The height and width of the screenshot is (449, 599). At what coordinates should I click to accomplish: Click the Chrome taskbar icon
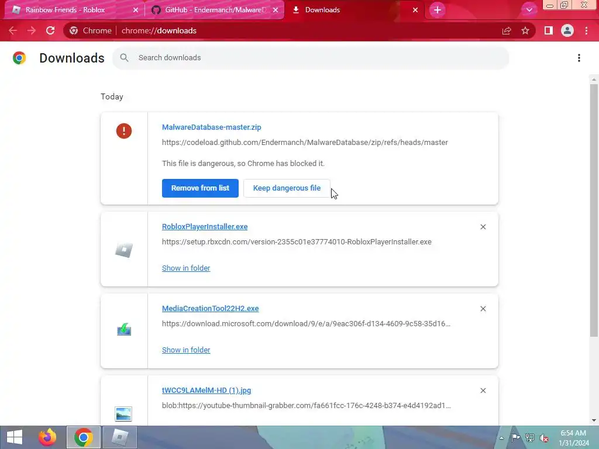pos(83,437)
